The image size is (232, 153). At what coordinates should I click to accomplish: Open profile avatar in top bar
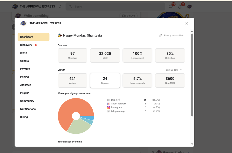point(189,7)
